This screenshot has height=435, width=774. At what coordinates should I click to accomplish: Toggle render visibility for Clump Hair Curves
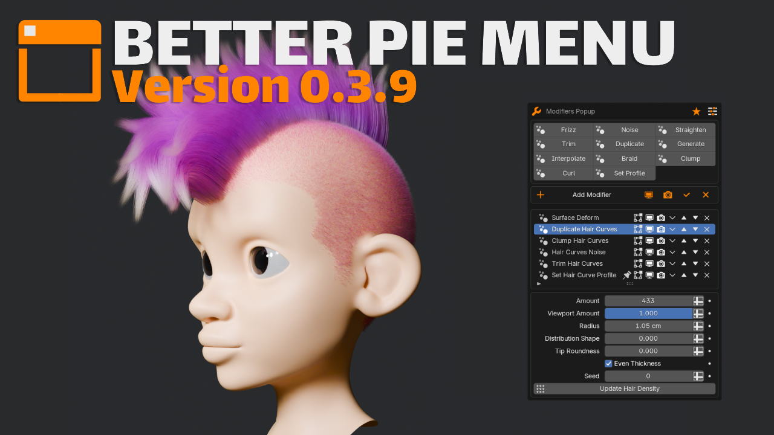click(x=661, y=241)
